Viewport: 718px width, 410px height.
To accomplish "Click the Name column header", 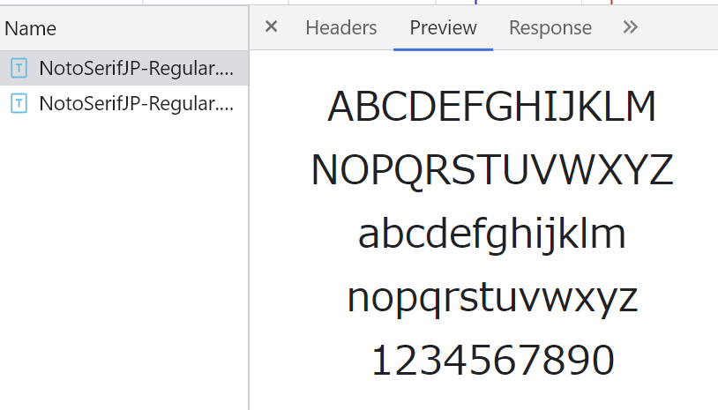I will tap(31, 28).
